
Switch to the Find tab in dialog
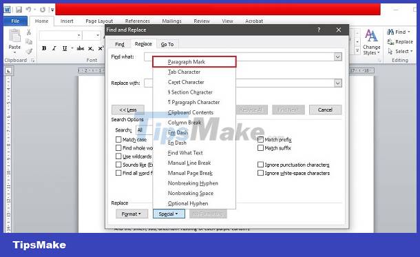coord(120,44)
